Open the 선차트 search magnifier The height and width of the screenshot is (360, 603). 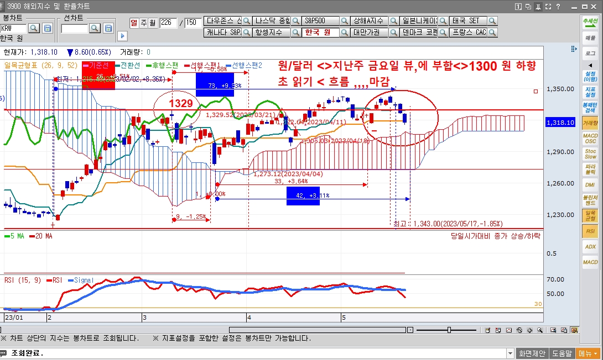pyautogui.click(x=95, y=28)
